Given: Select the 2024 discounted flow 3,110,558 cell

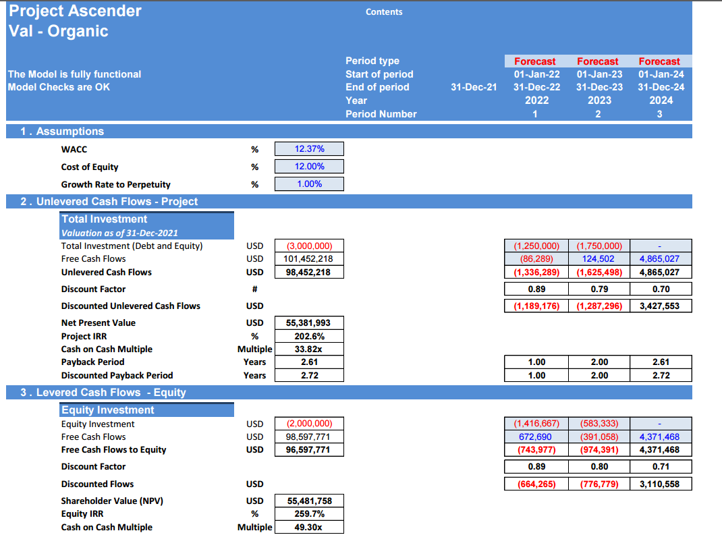Looking at the screenshot, I should point(661,484).
